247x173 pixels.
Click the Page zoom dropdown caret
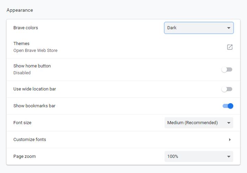pos(229,156)
